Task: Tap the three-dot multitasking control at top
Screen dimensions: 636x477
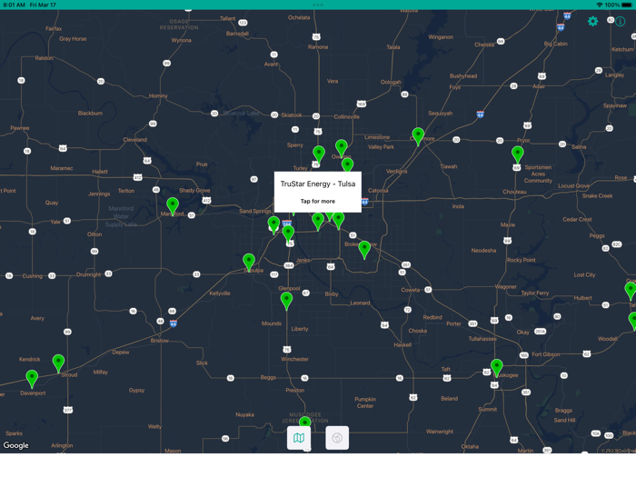Action: coord(318,5)
